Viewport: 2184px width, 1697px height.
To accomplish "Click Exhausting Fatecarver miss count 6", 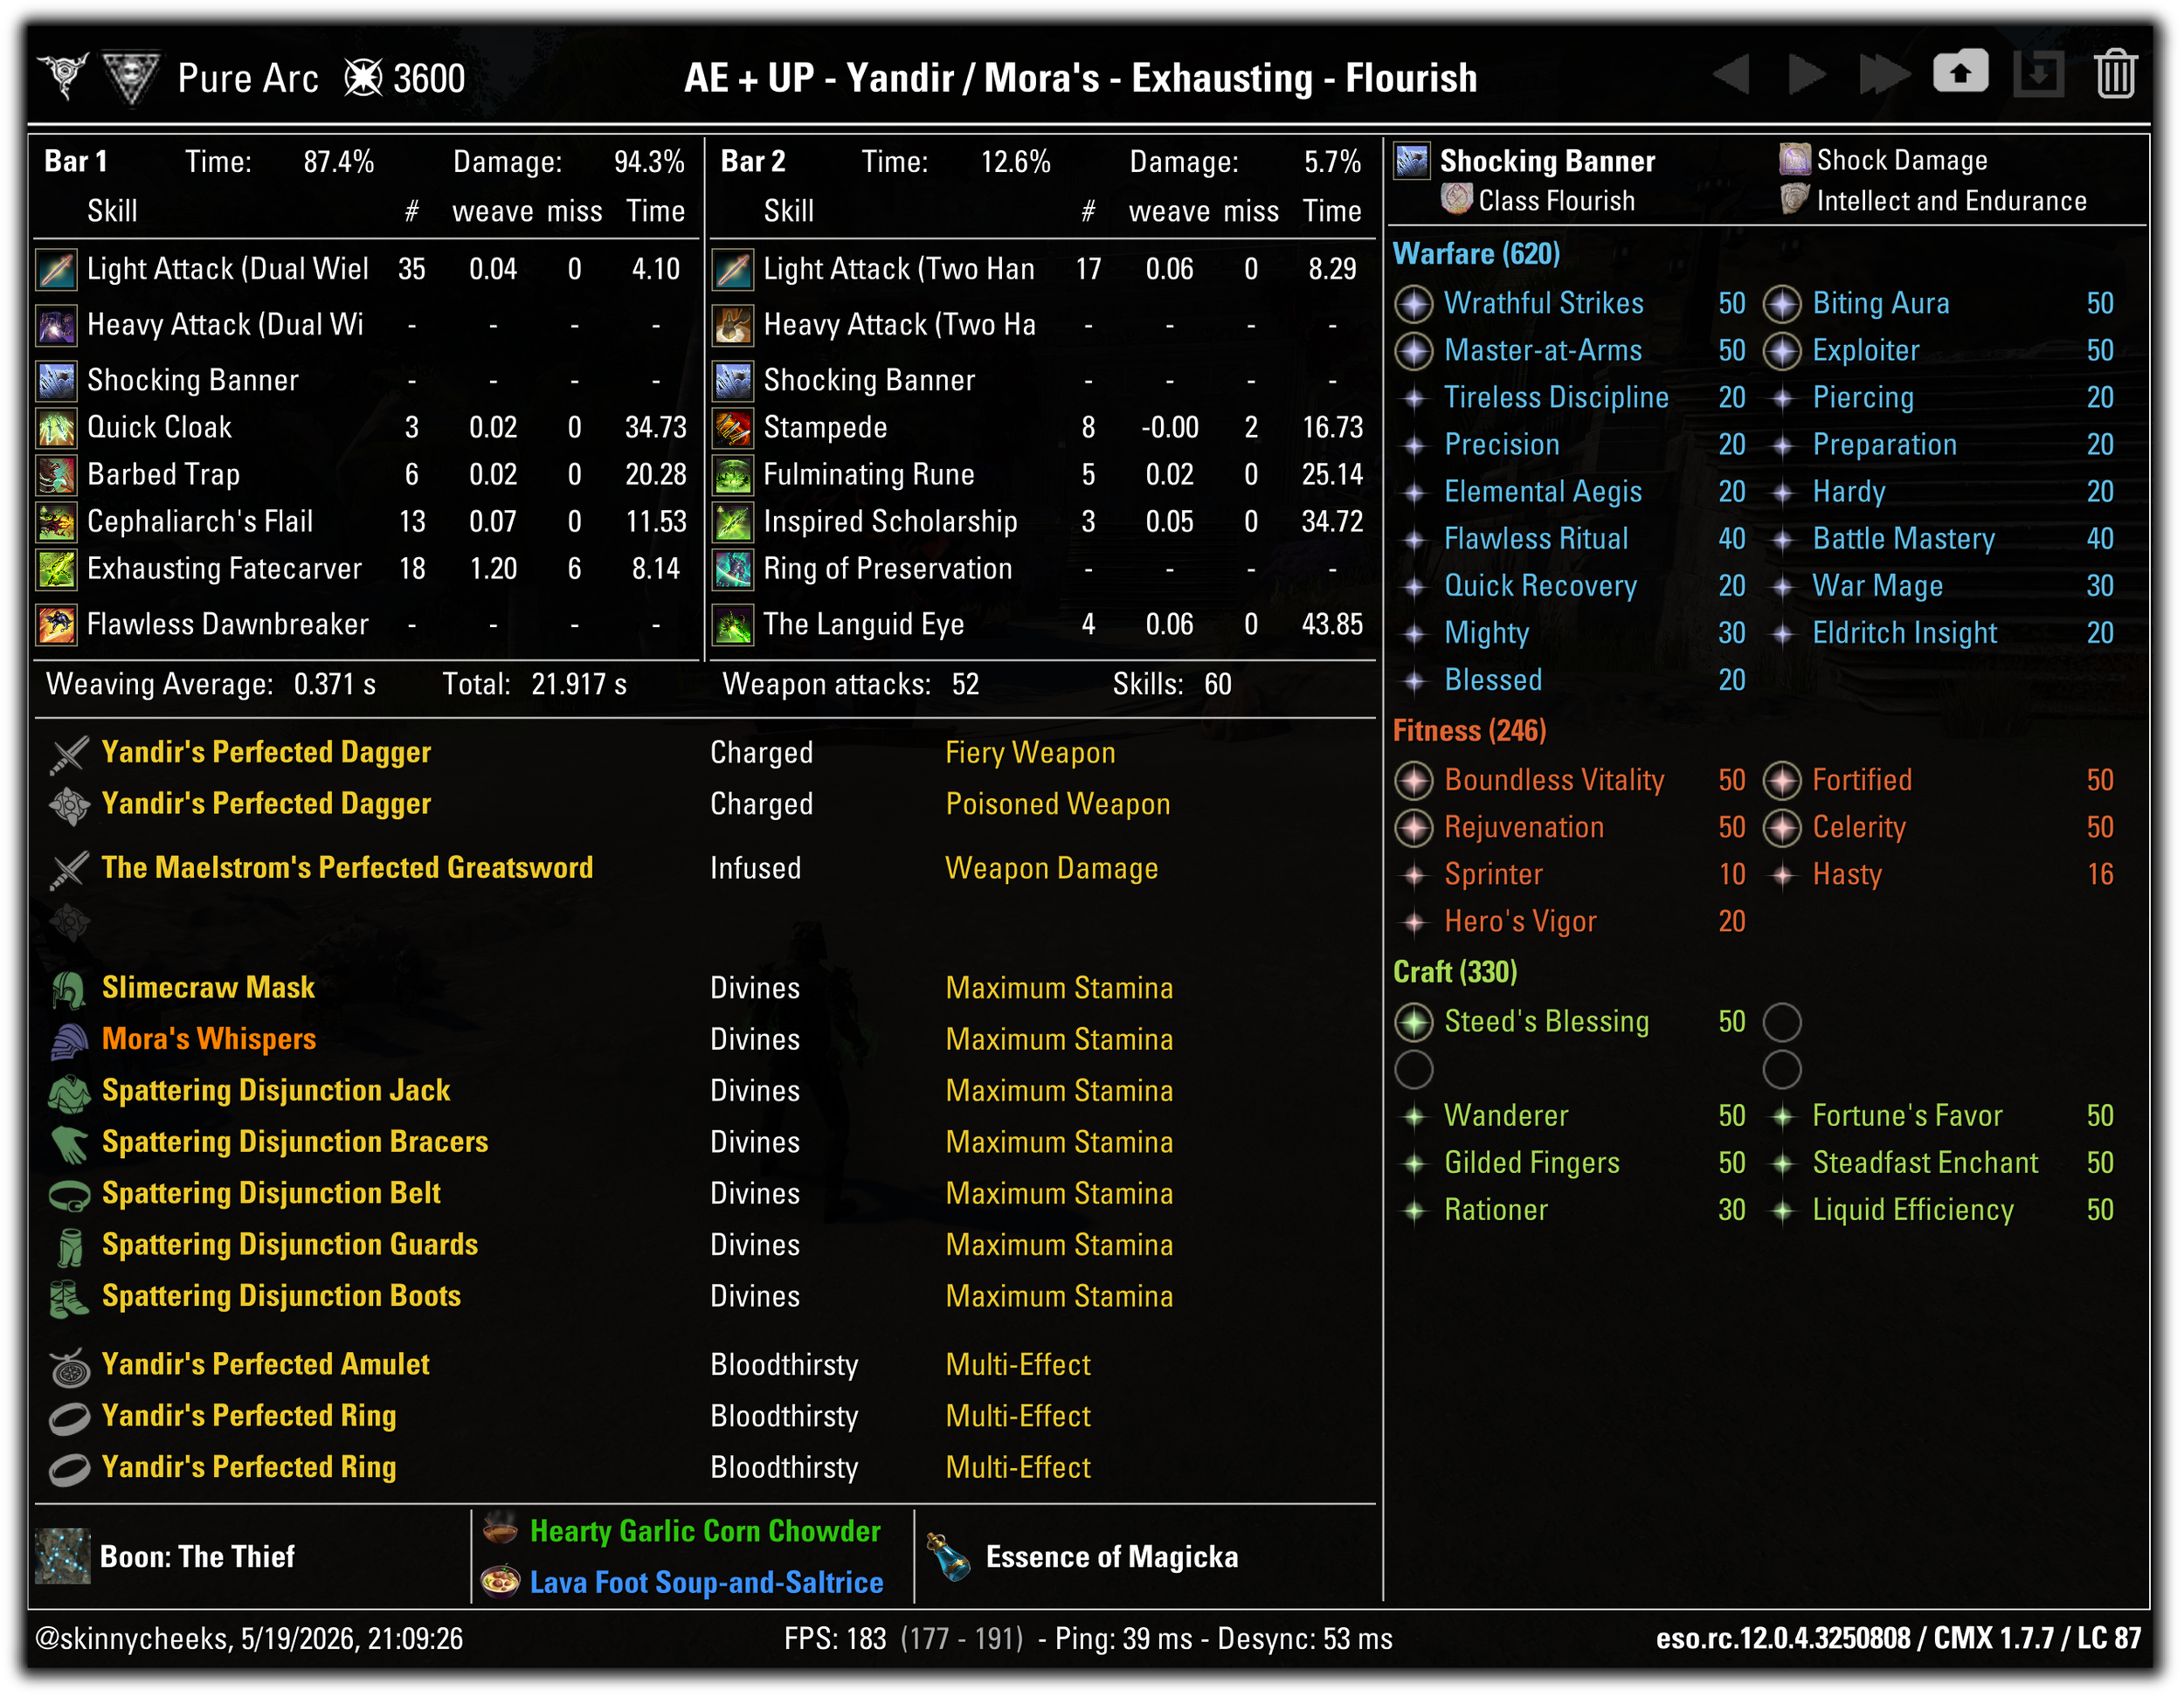I will (574, 569).
